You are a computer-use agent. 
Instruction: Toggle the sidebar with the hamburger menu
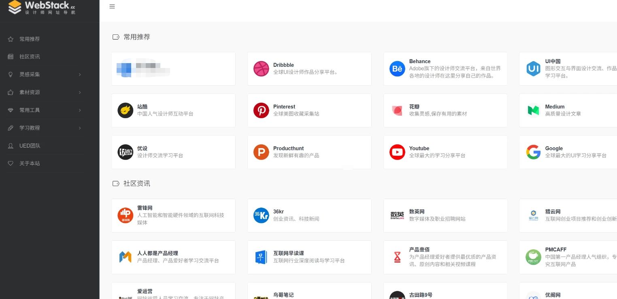112,6
